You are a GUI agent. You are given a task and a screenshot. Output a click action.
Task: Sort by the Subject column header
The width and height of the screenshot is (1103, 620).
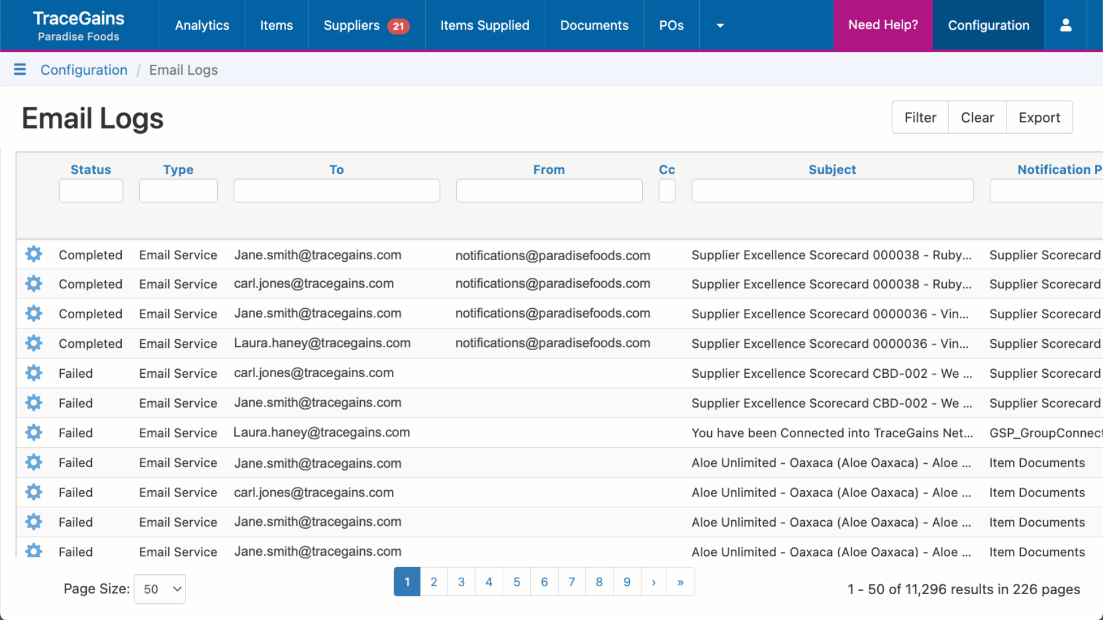click(832, 169)
